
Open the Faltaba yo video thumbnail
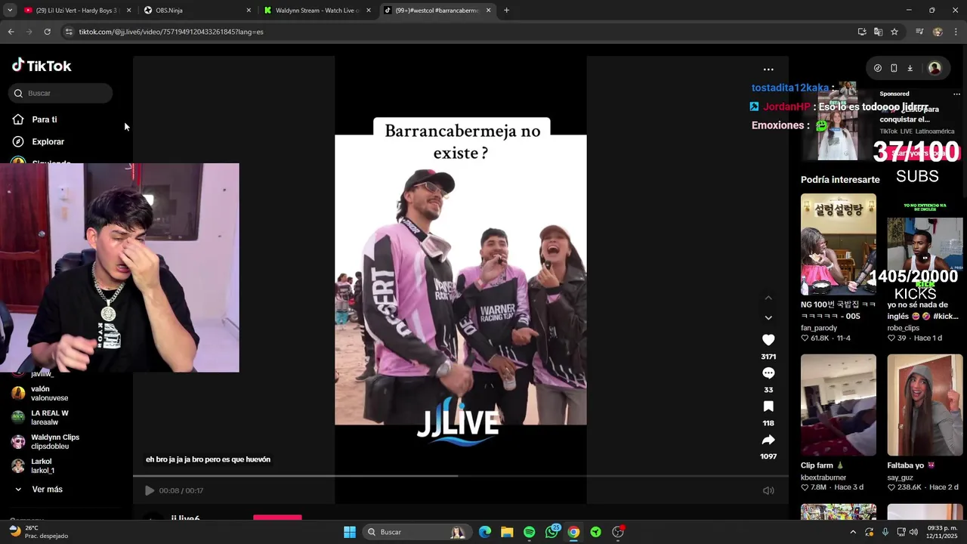(925, 405)
